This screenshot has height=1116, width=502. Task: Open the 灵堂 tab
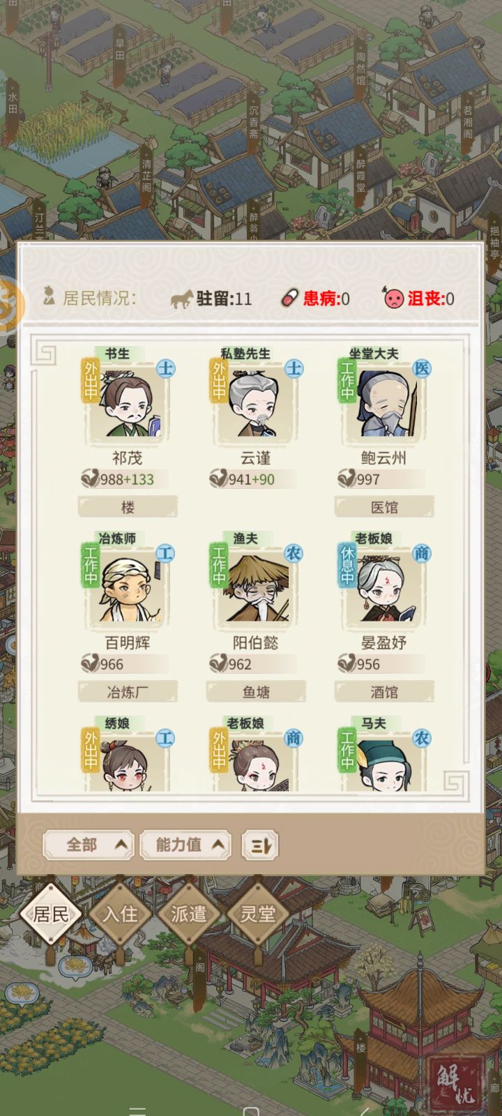[x=258, y=914]
